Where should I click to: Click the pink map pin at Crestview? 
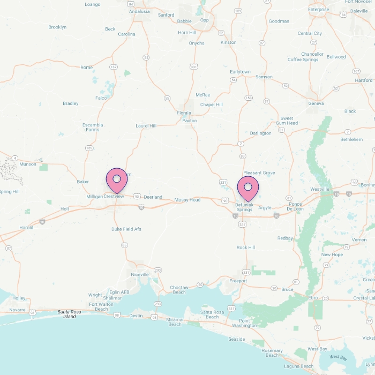(117, 181)
